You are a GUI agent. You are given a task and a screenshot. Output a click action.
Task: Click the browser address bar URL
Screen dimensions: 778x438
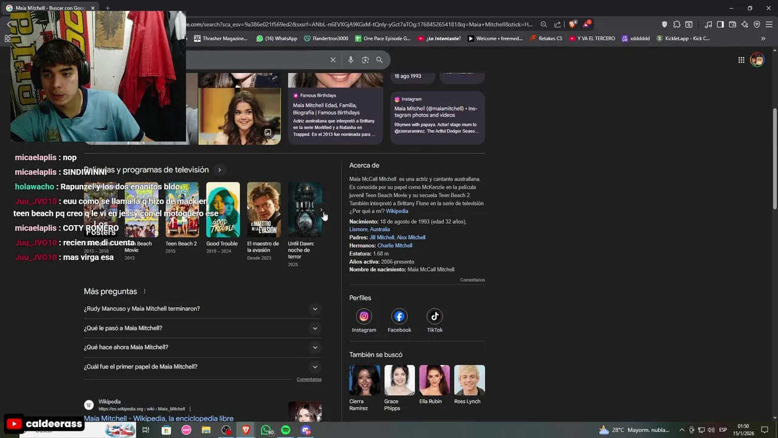pos(359,24)
